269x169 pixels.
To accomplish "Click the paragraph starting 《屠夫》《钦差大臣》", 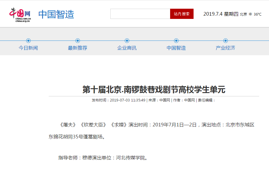I will pyautogui.click(x=151, y=131).
